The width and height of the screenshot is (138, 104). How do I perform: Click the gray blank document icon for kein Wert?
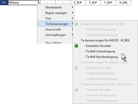coord(76,90)
